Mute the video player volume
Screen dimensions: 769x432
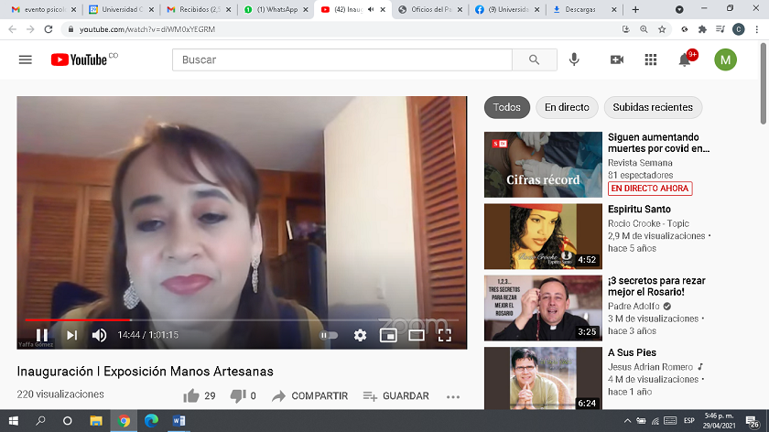[99, 335]
